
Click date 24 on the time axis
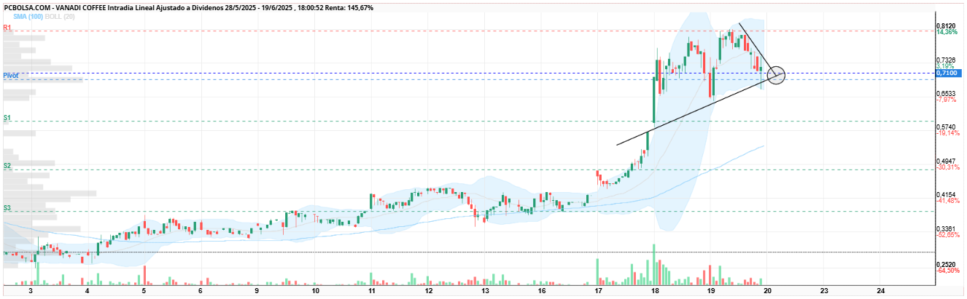click(881, 290)
